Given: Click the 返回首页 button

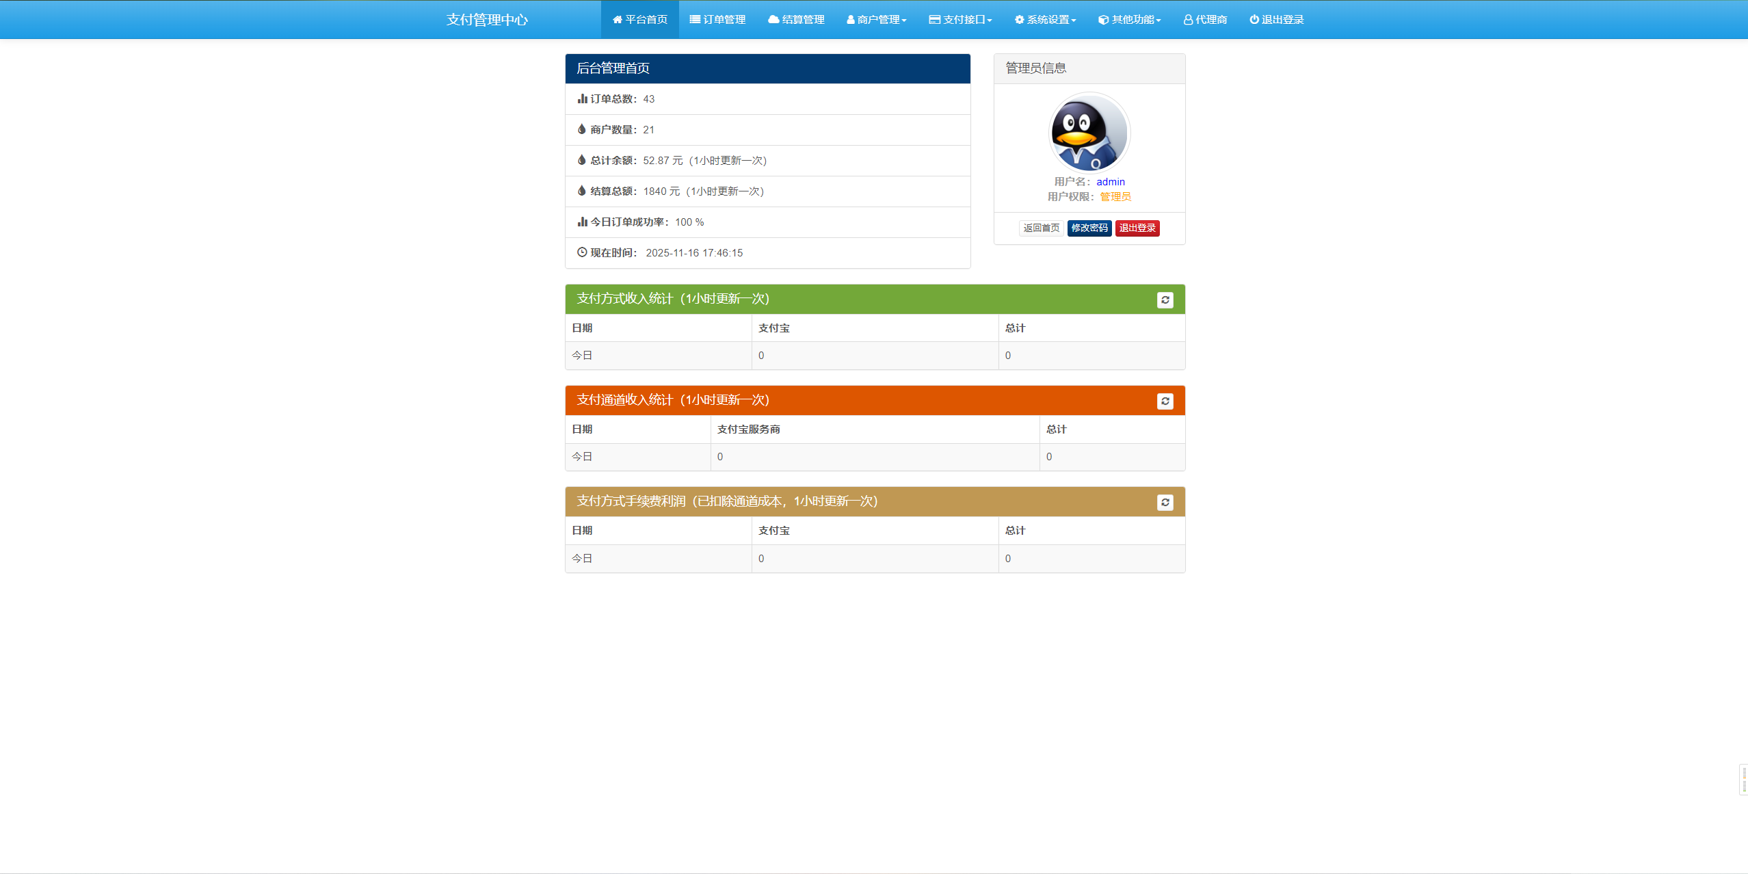Looking at the screenshot, I should click(1041, 228).
